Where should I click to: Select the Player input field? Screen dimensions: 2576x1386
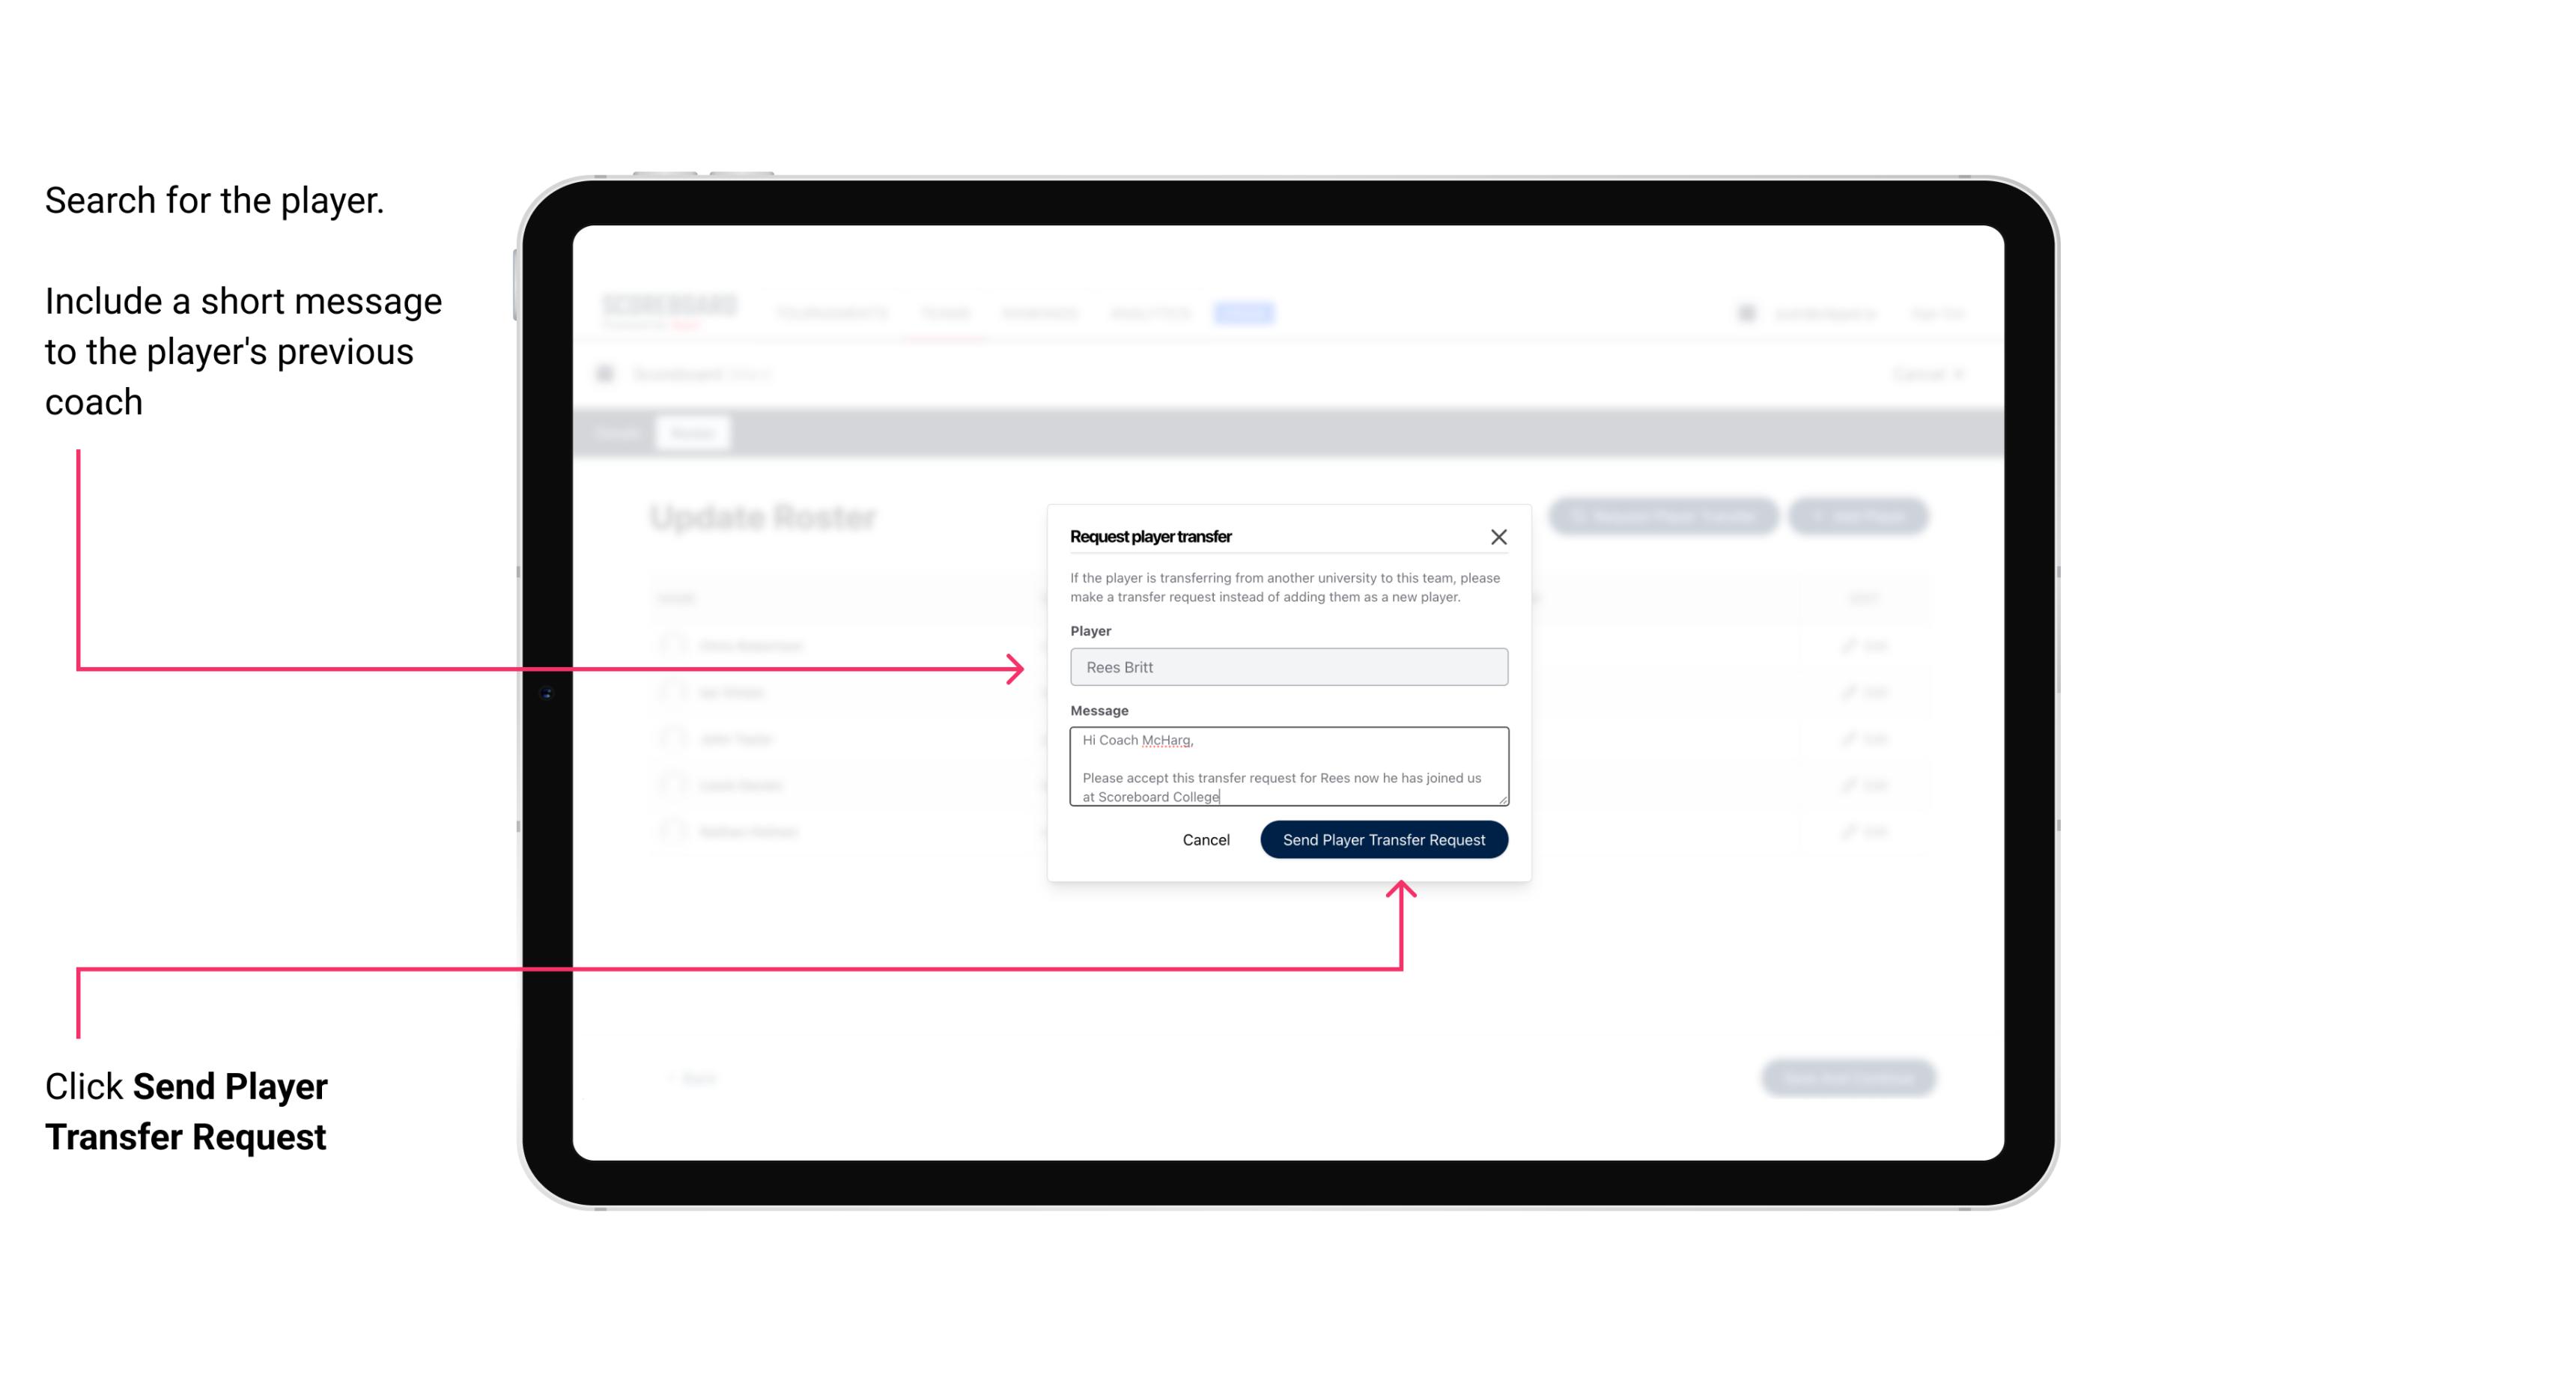pyautogui.click(x=1286, y=666)
